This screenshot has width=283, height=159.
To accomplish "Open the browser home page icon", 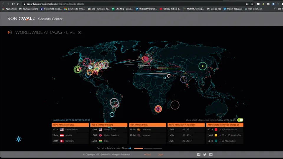I will (x=18, y=4).
